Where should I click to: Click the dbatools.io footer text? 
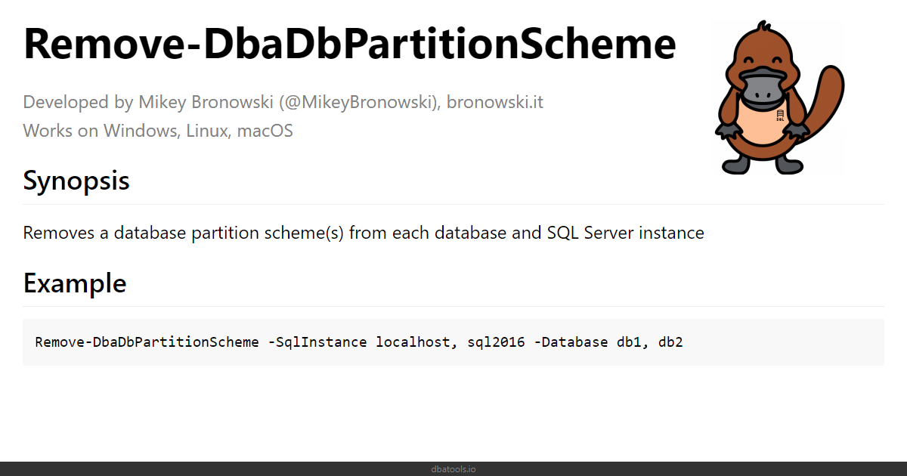[453, 469]
